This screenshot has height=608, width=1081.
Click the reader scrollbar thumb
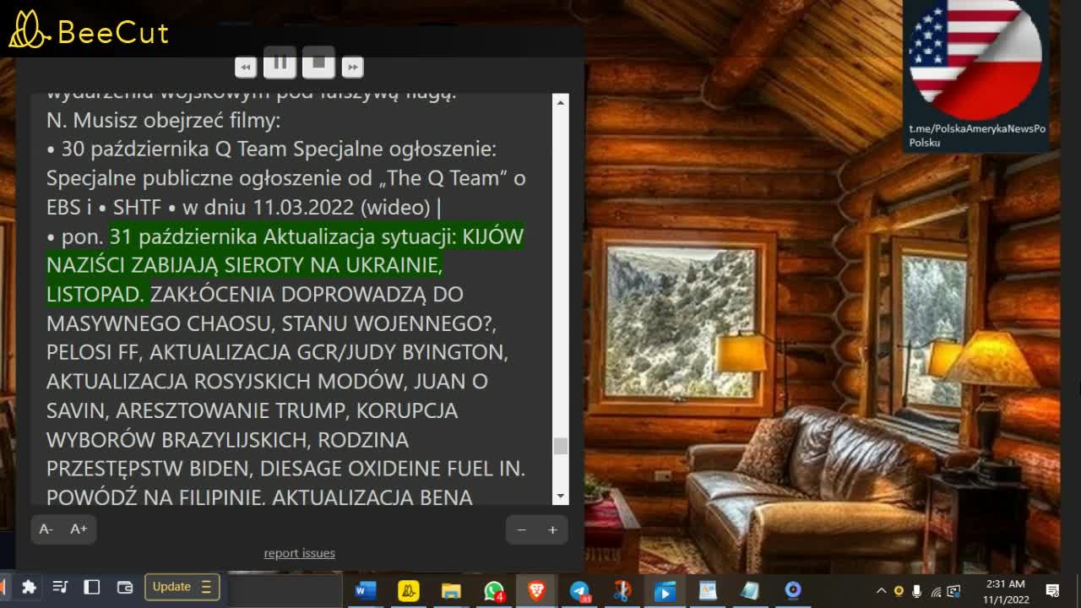tap(561, 446)
